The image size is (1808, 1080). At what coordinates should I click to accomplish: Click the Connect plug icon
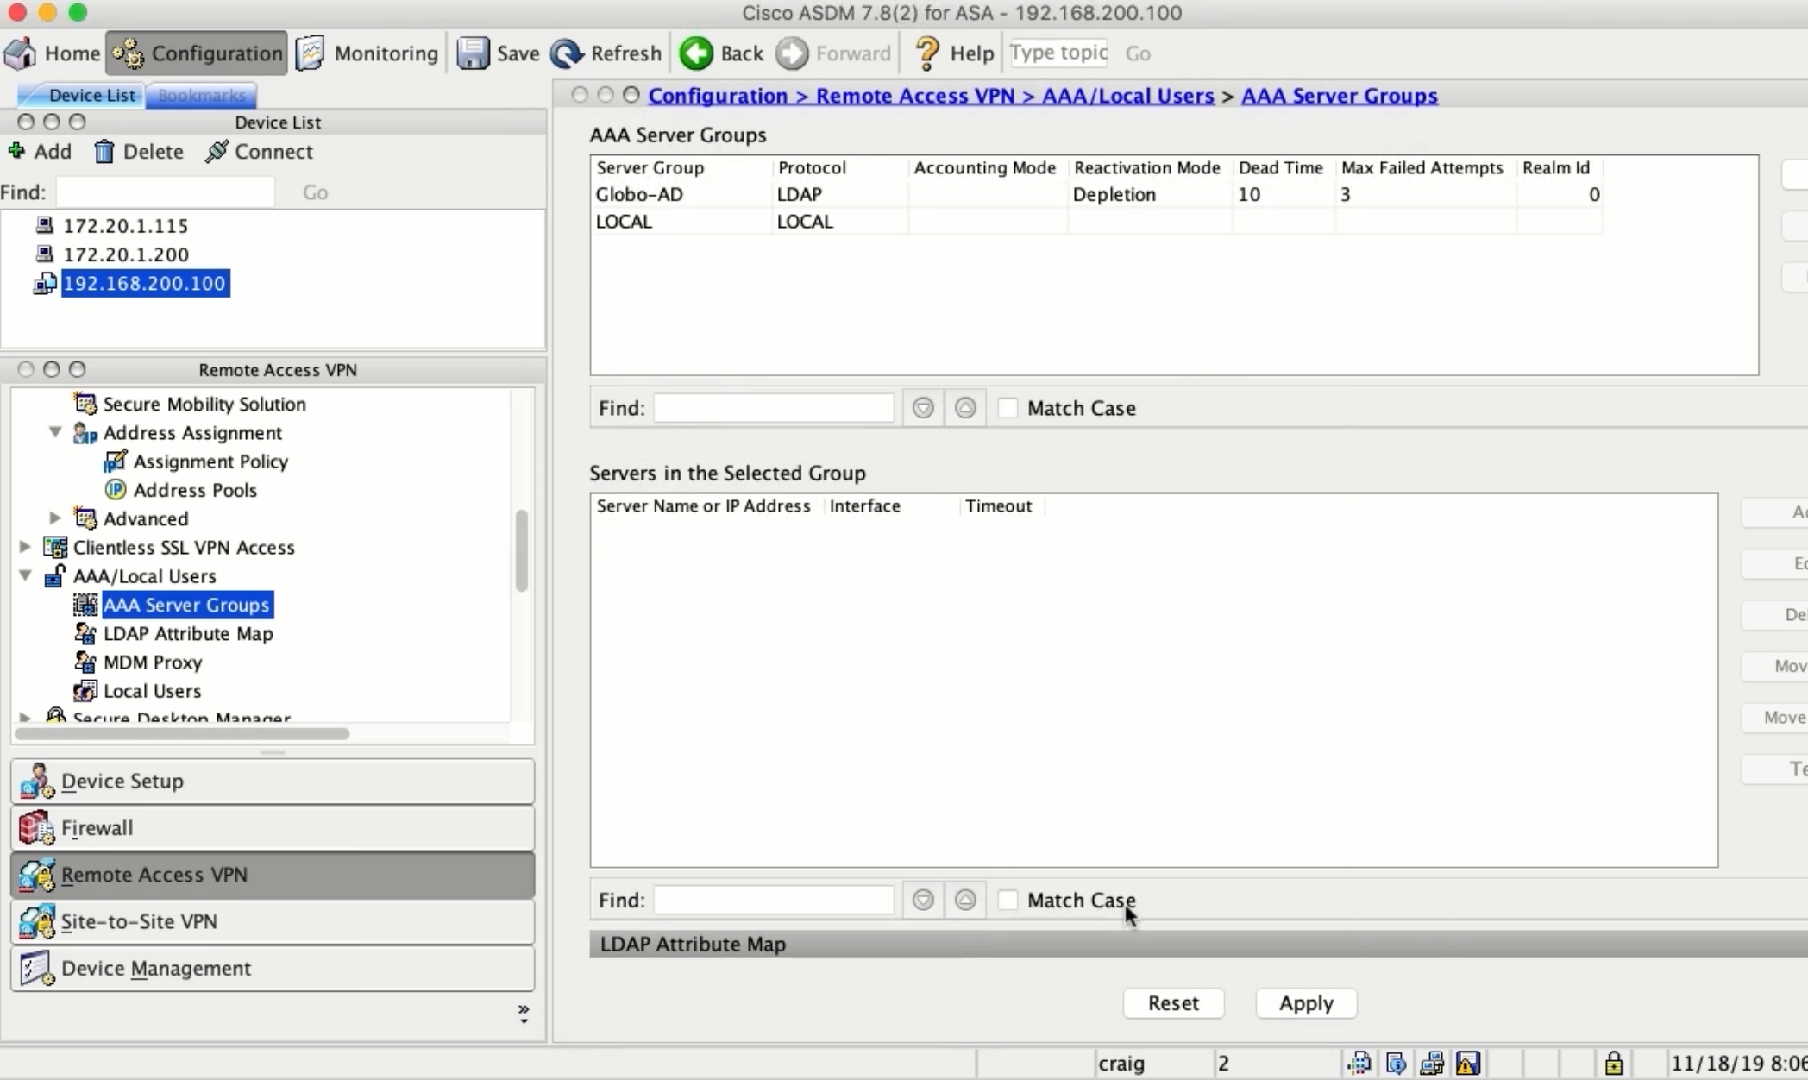coord(217,152)
